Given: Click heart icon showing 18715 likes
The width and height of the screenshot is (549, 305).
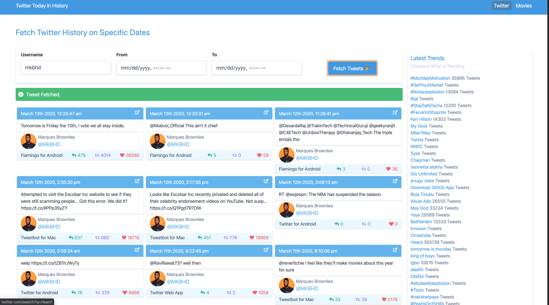Looking at the screenshot, I should click(124, 238).
